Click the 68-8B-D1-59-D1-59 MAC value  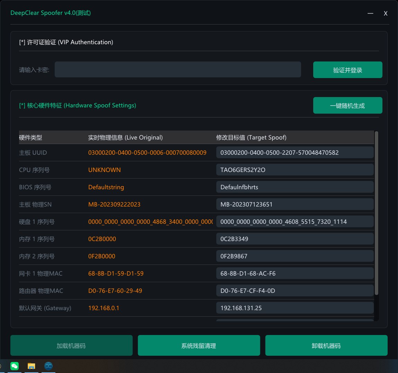click(116, 273)
